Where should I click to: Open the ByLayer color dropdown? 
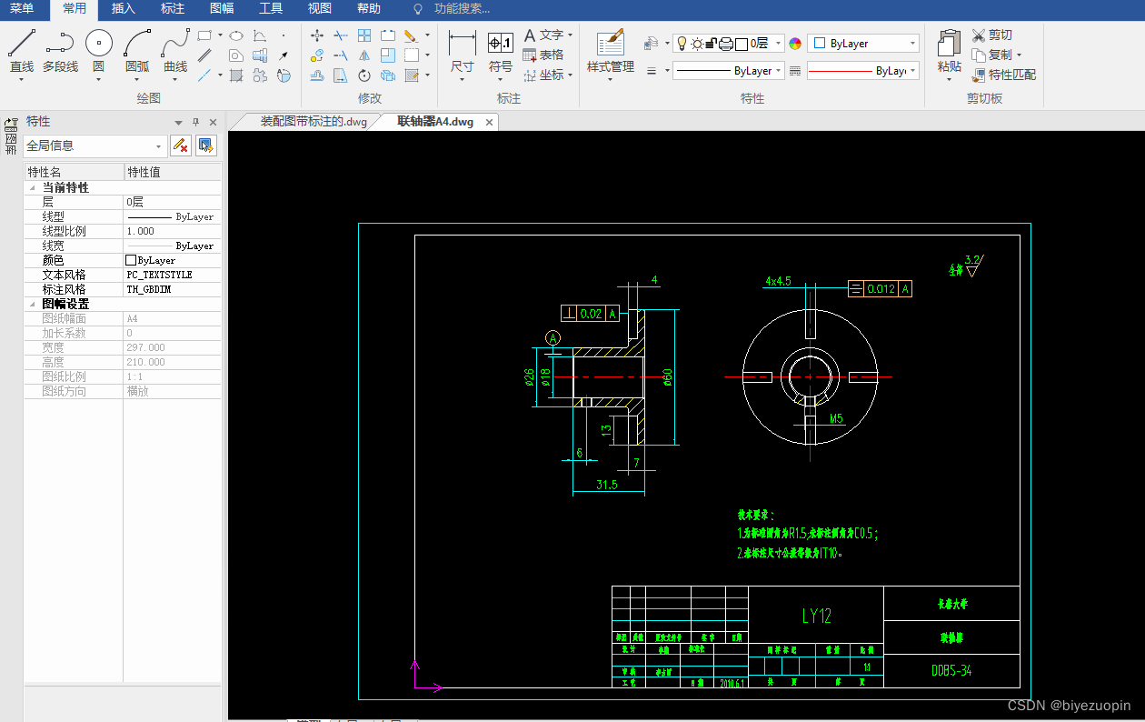point(912,44)
